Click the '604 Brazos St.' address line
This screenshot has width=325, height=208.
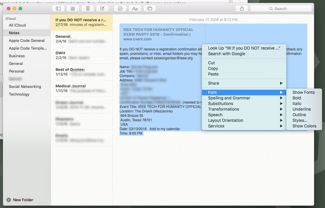coord(132,116)
